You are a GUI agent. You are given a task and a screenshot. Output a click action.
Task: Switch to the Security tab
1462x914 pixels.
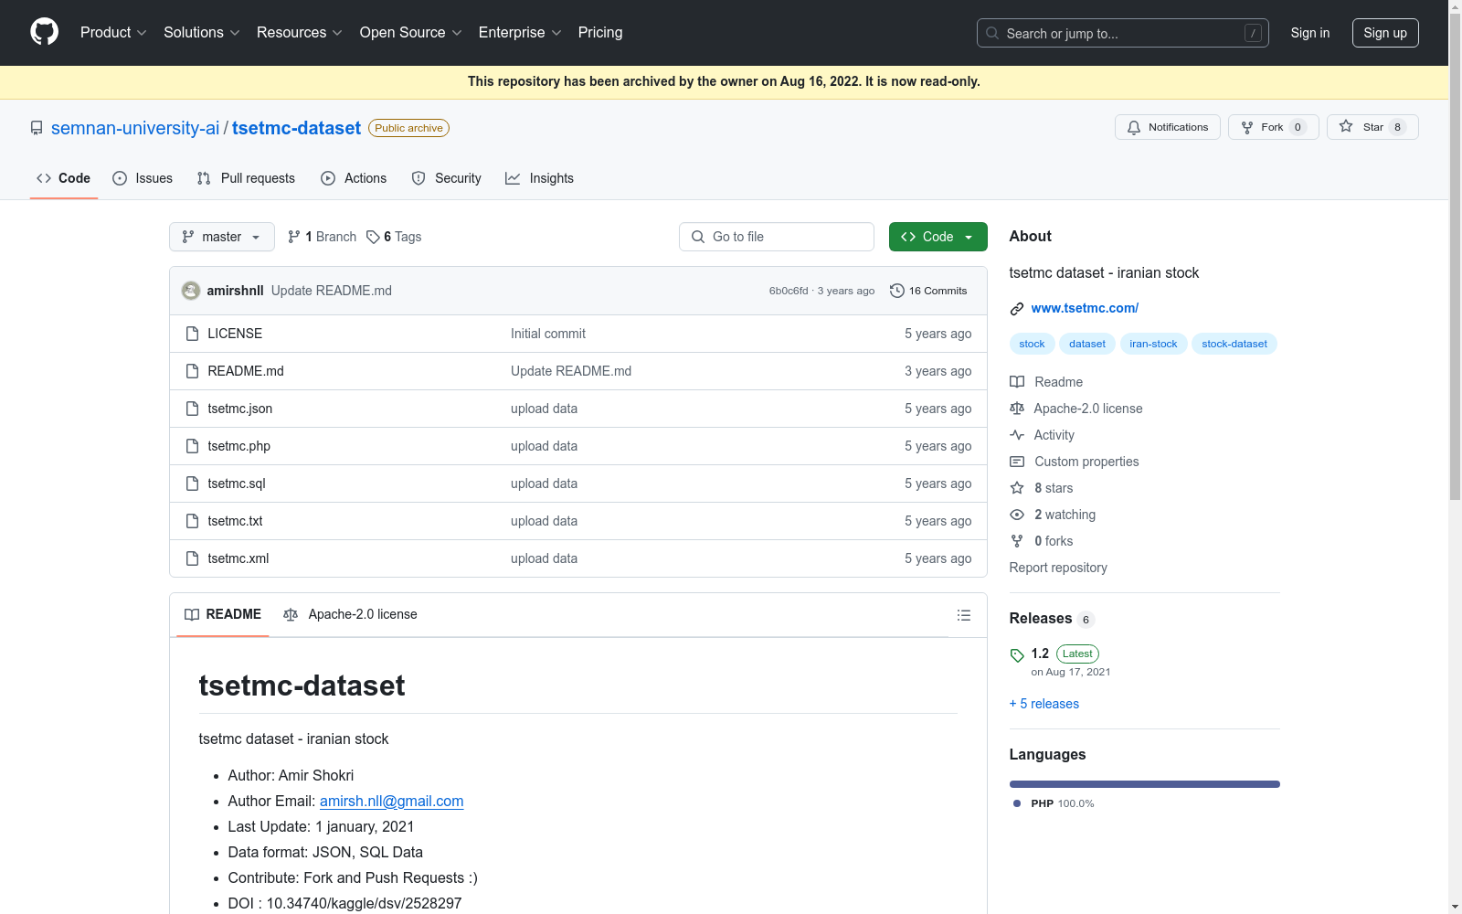(x=447, y=178)
